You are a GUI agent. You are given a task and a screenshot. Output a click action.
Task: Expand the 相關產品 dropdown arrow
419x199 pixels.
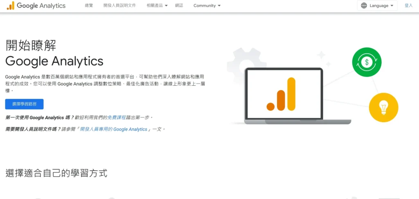pyautogui.click(x=167, y=6)
